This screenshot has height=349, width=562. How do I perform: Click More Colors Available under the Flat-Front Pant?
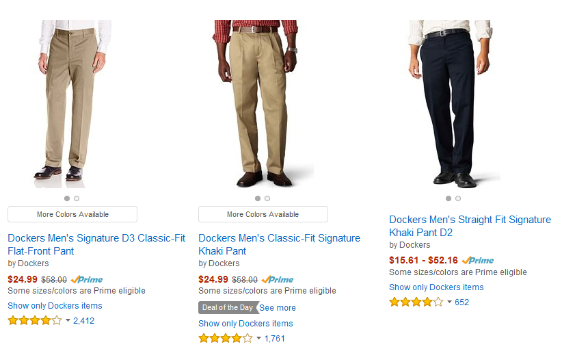[72, 214]
